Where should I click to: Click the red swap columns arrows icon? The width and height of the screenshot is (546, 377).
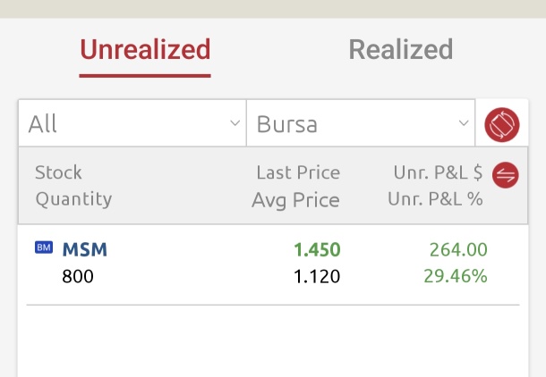coord(505,175)
